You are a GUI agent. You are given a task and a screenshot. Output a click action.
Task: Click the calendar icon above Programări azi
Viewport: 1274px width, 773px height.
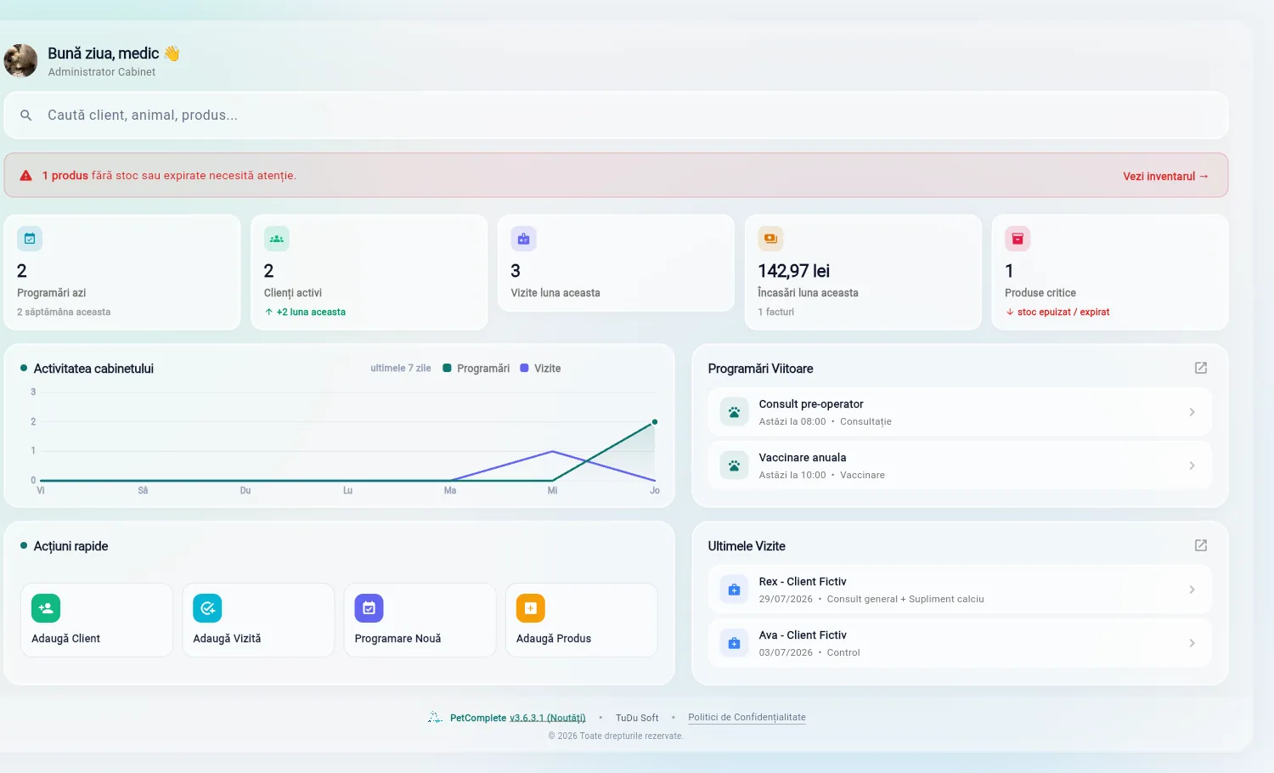(30, 239)
